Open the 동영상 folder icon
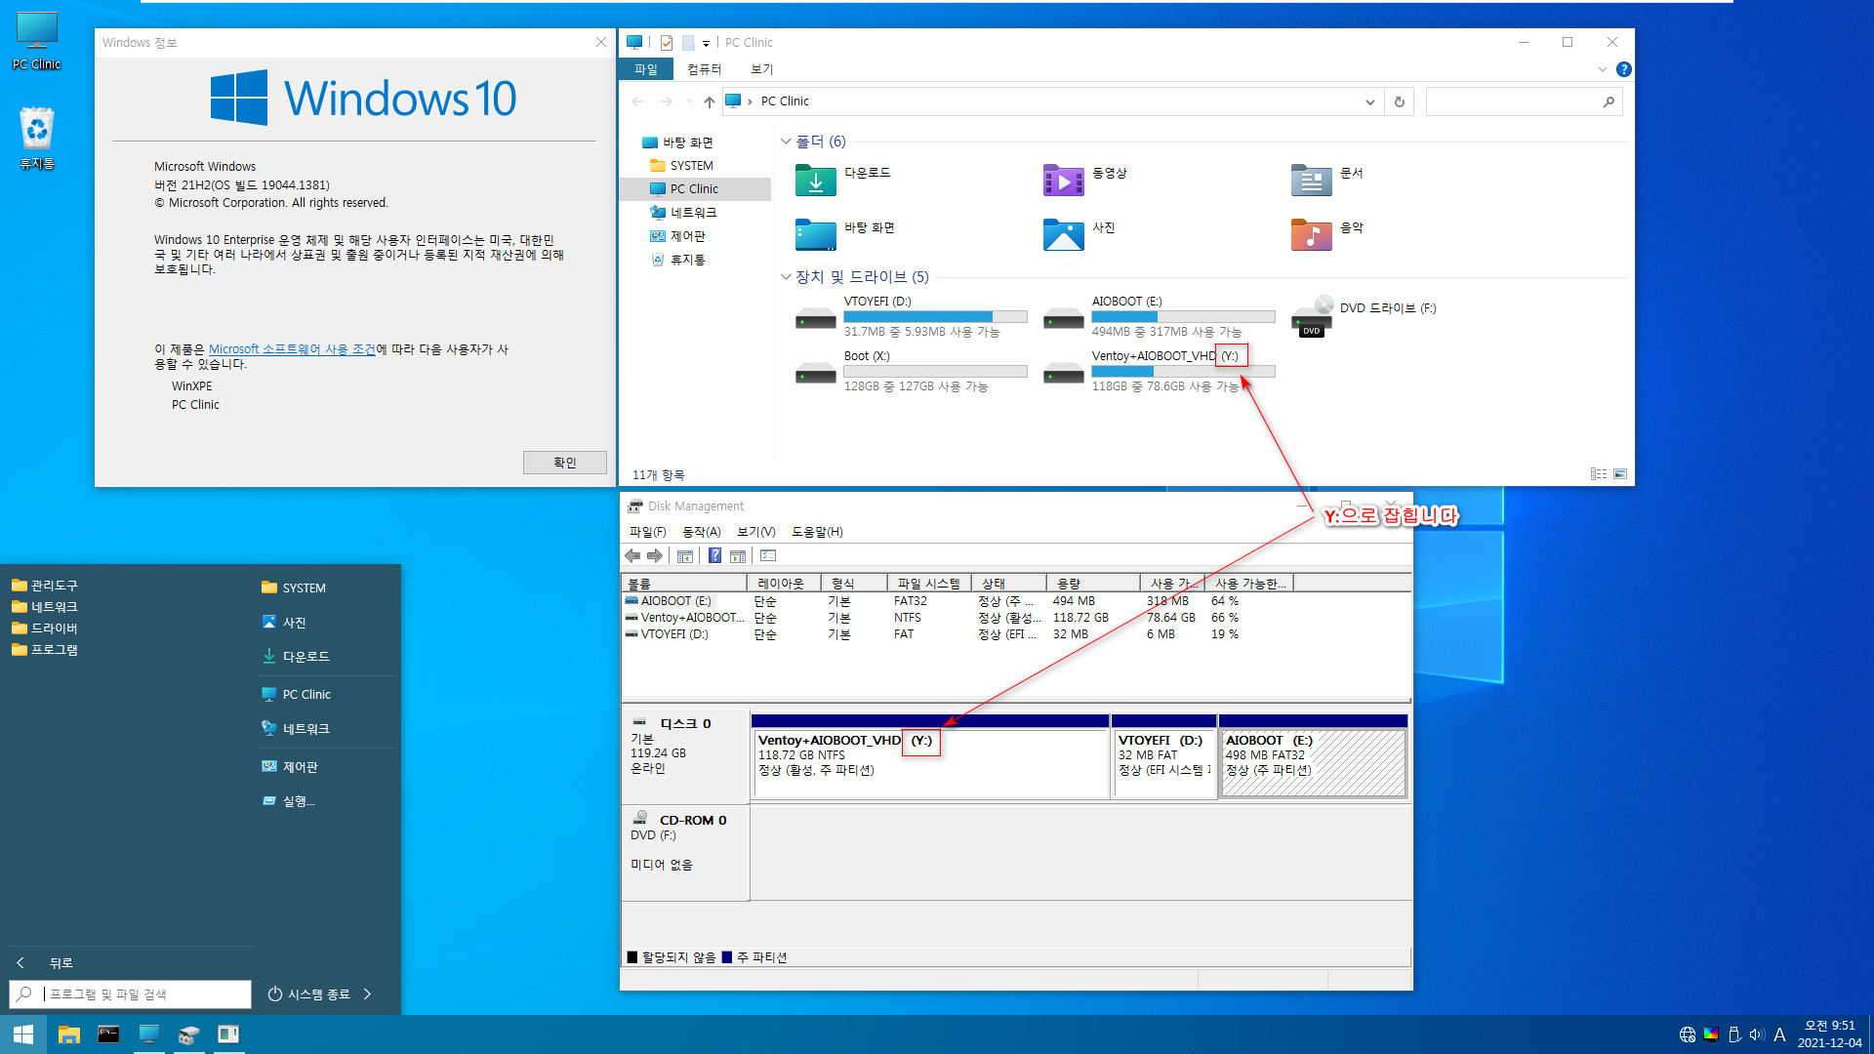The height and width of the screenshot is (1054, 1874). click(x=1063, y=181)
